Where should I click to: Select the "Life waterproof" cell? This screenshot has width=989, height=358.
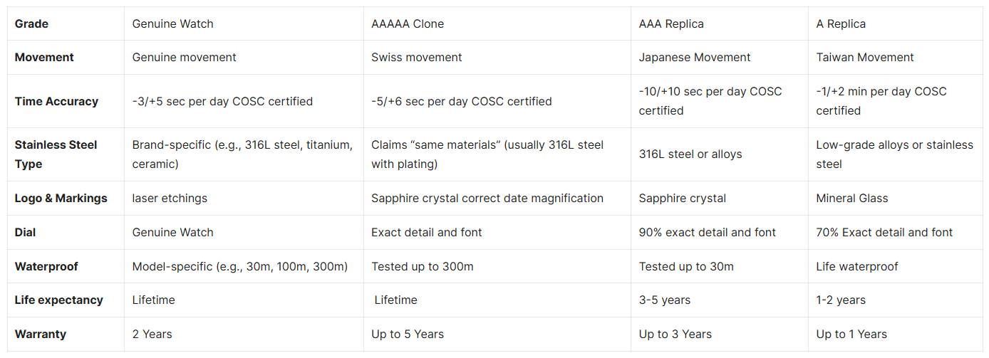[857, 266]
